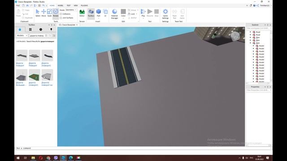Open the Models category dropdown in Toolbox
This screenshot has width=287, height=161.
point(22,36)
